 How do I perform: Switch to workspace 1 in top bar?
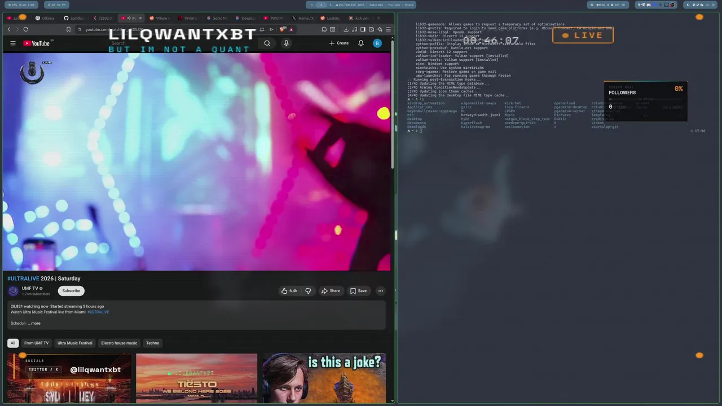(312, 5)
